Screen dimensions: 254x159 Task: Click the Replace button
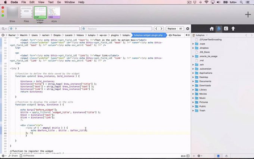[x=171, y=28]
